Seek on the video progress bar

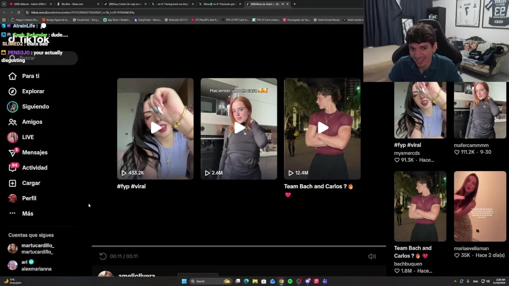pos(239,246)
